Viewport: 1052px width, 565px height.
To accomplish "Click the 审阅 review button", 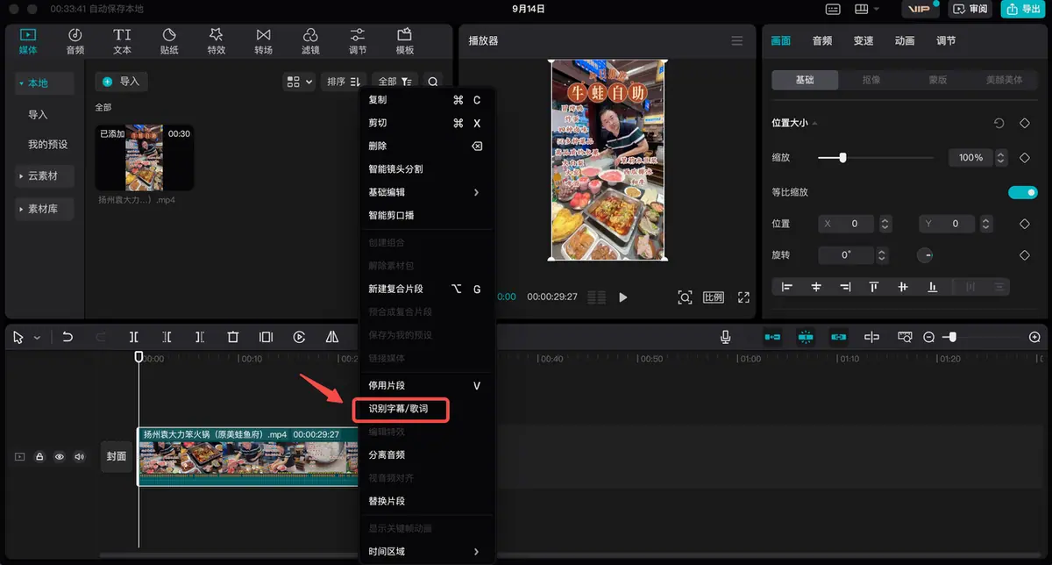I will point(970,9).
